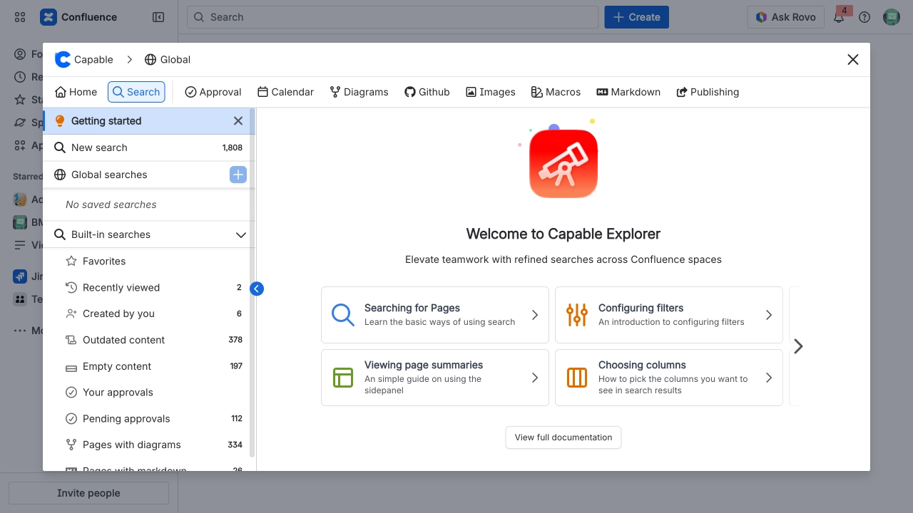Start a New search
This screenshot has height=513, width=913.
[146, 147]
